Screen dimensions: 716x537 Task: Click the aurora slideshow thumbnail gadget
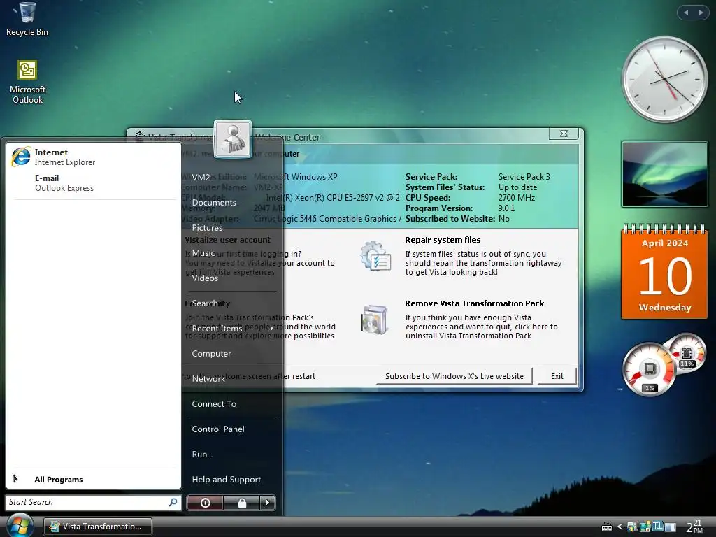664,174
